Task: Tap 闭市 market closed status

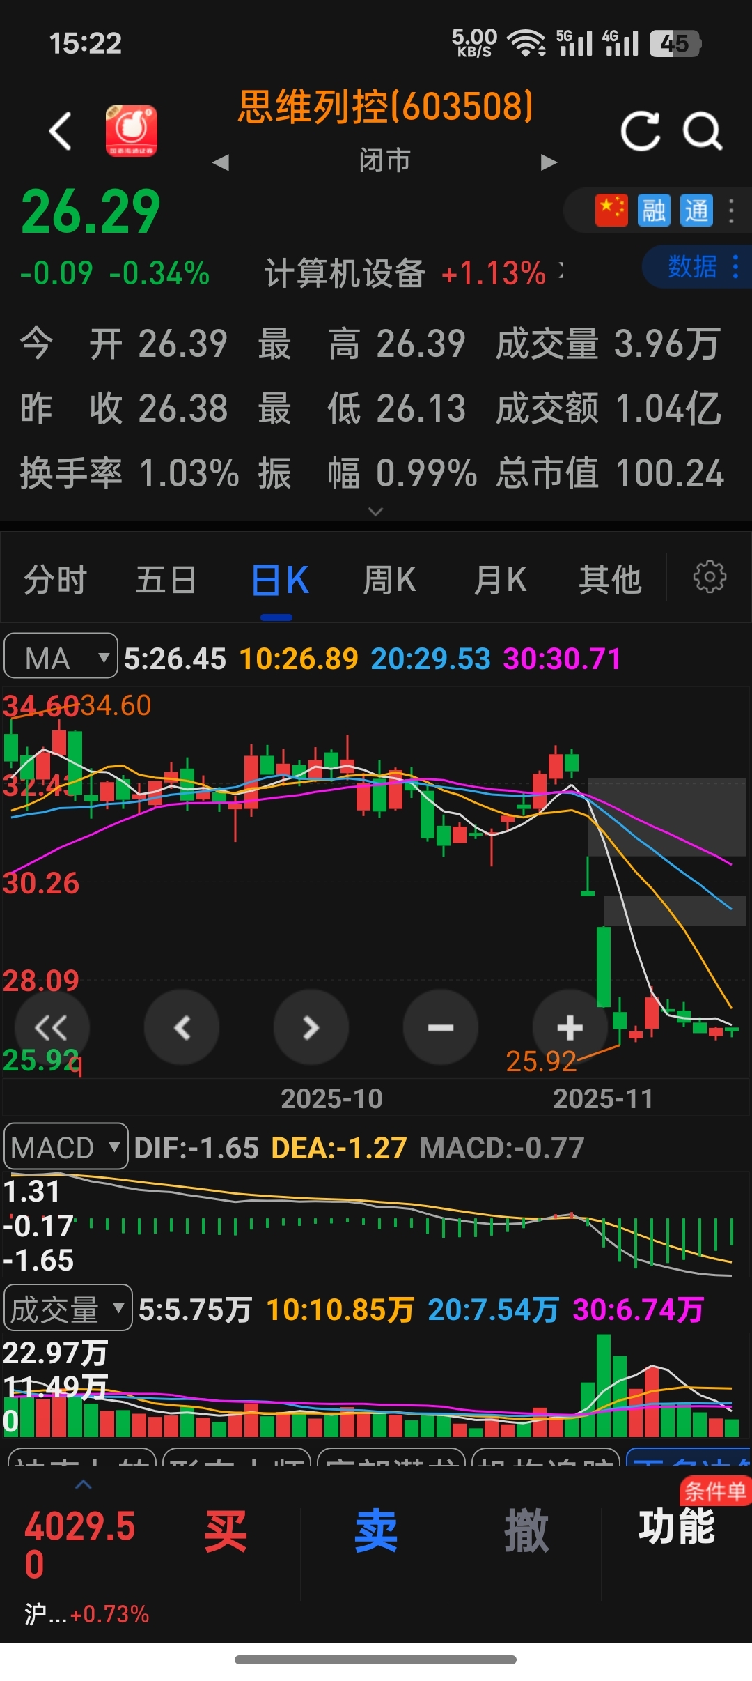Action: click(x=385, y=161)
